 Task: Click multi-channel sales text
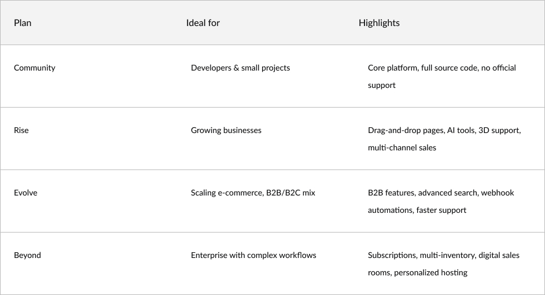(x=402, y=147)
